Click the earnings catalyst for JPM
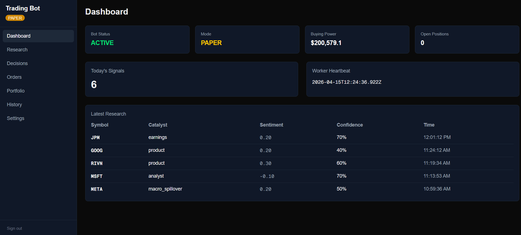This screenshot has width=521, height=235. pyautogui.click(x=157, y=137)
